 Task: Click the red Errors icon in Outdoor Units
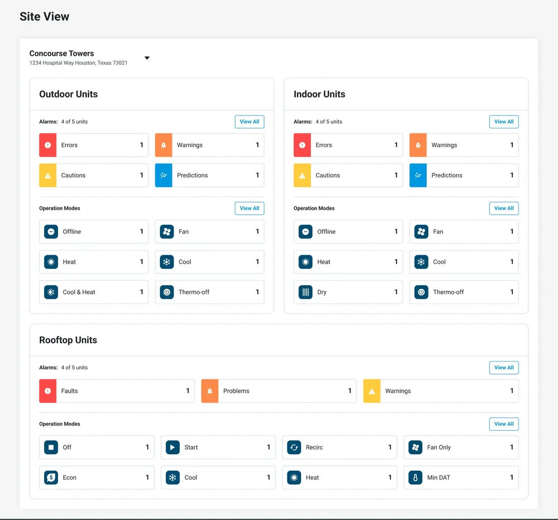pos(47,145)
